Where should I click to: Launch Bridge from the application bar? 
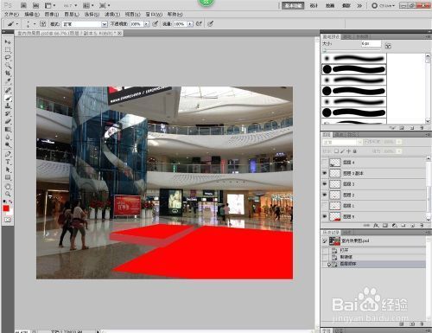click(x=23, y=5)
